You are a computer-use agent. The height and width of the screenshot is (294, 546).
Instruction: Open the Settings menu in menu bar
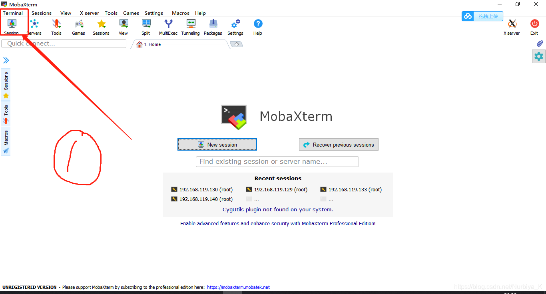(x=154, y=13)
